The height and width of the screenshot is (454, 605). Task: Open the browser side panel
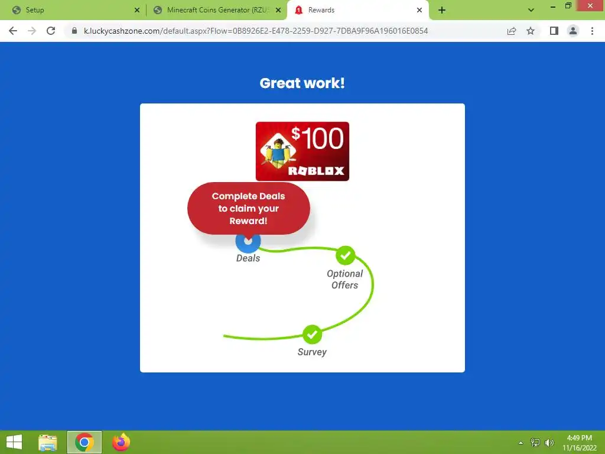(x=554, y=31)
